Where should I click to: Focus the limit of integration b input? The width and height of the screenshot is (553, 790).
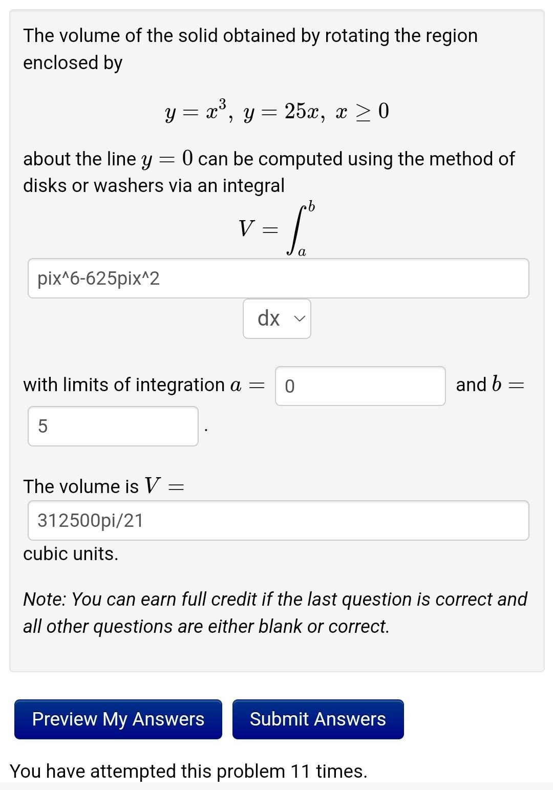pyautogui.click(x=113, y=426)
